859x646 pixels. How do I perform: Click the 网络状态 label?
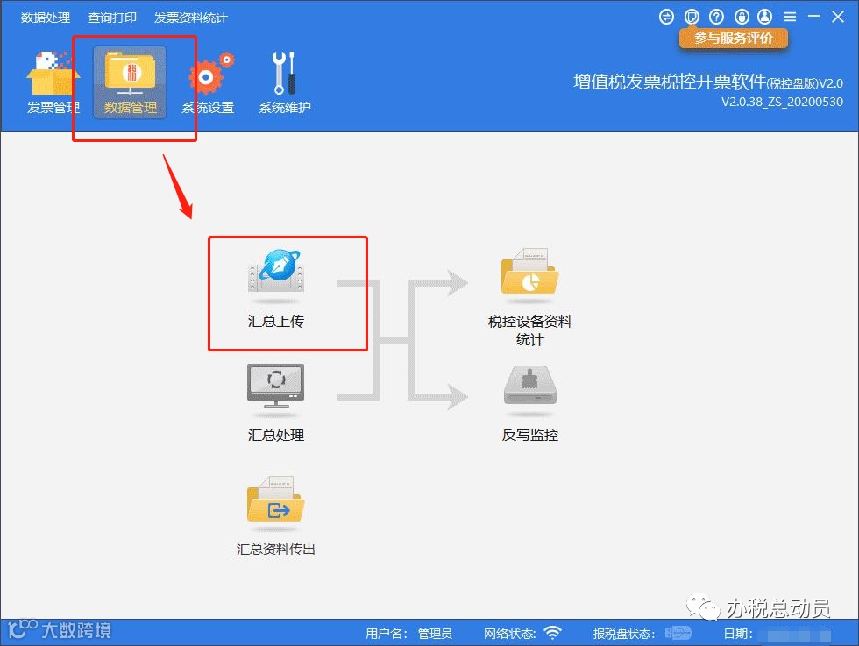509,634
